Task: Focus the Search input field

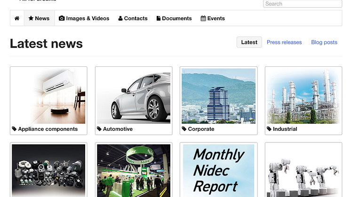Action: (x=303, y=4)
